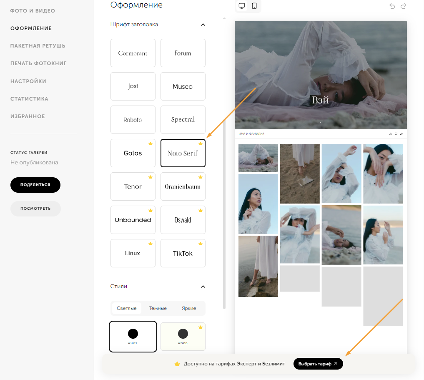Open the Оформление section
This screenshot has width=424, height=380.
click(x=31, y=28)
